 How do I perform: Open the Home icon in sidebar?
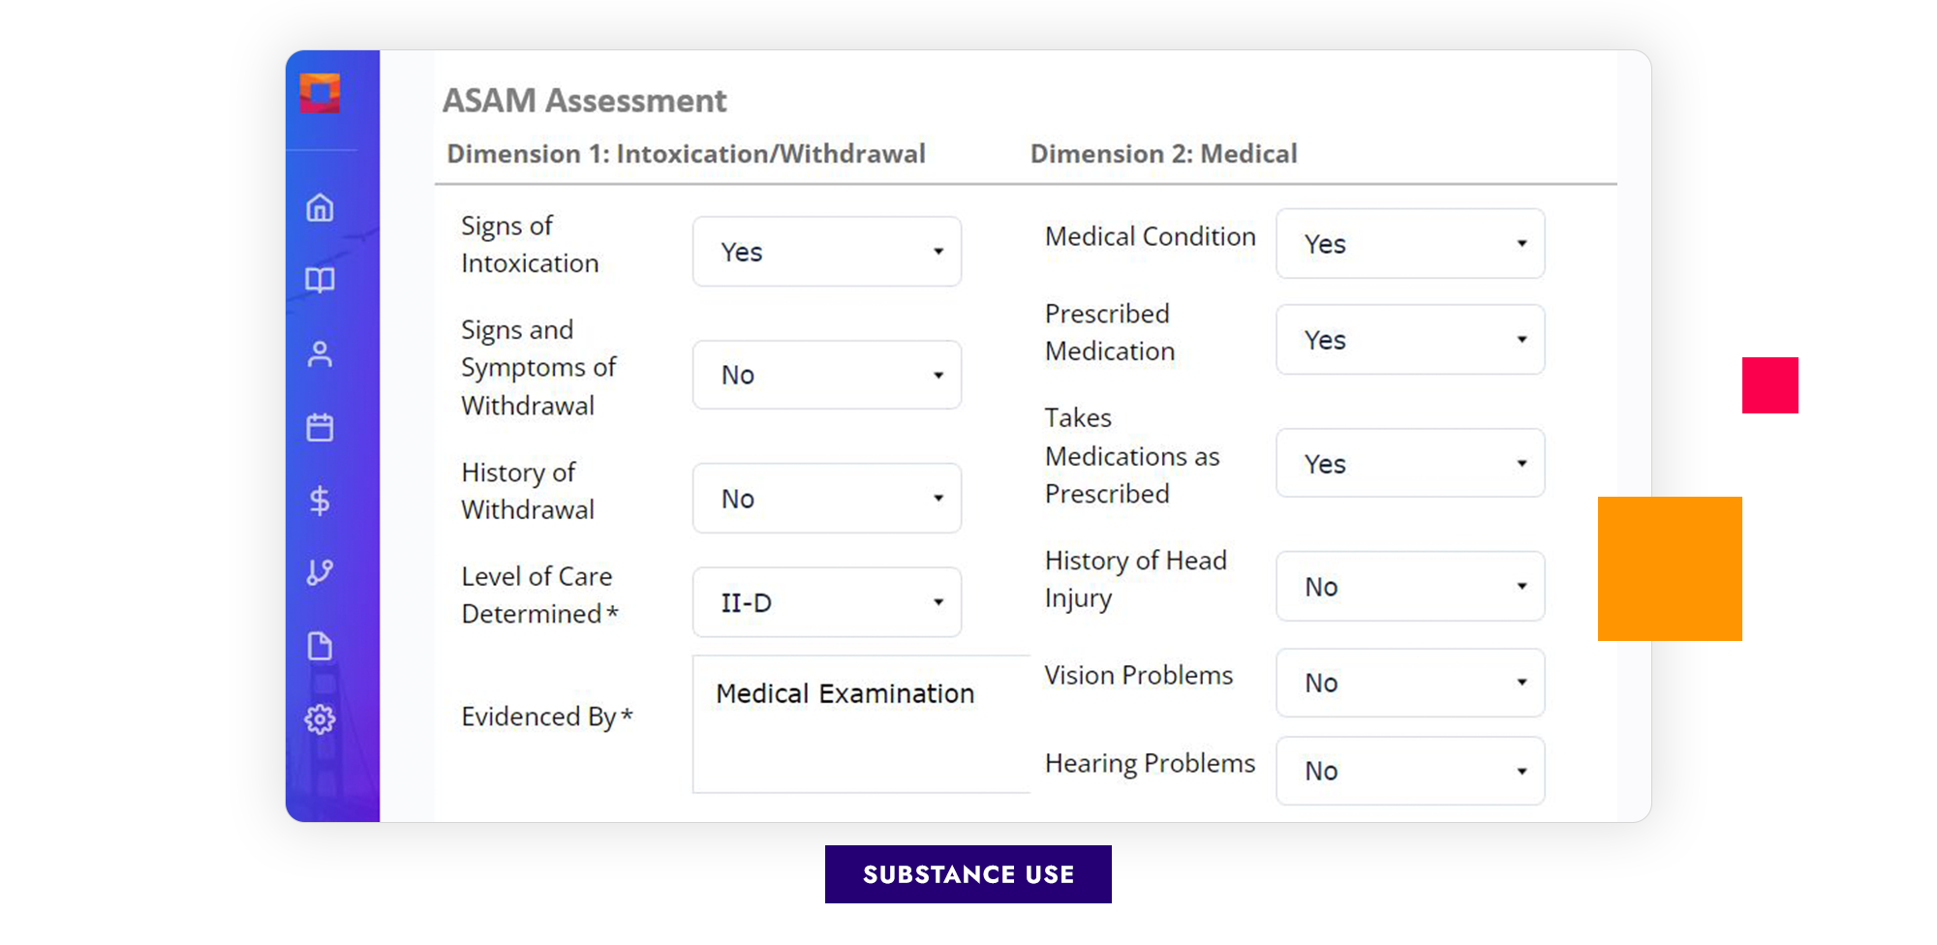click(x=320, y=208)
